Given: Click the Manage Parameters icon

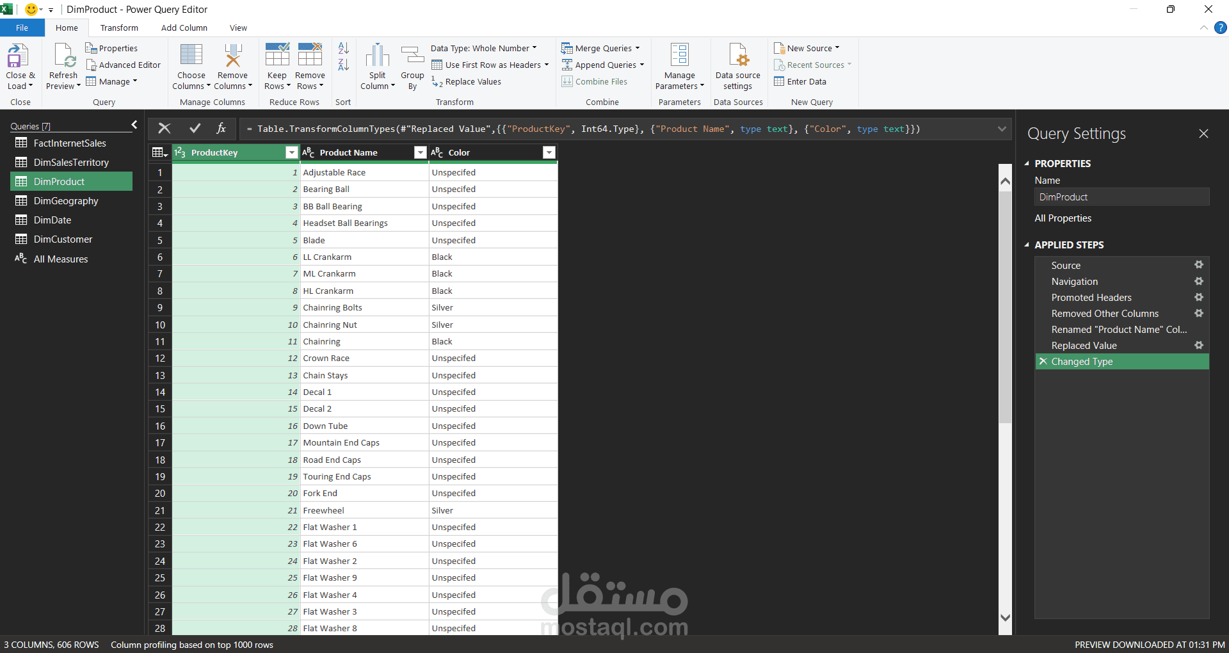Looking at the screenshot, I should click(x=679, y=54).
